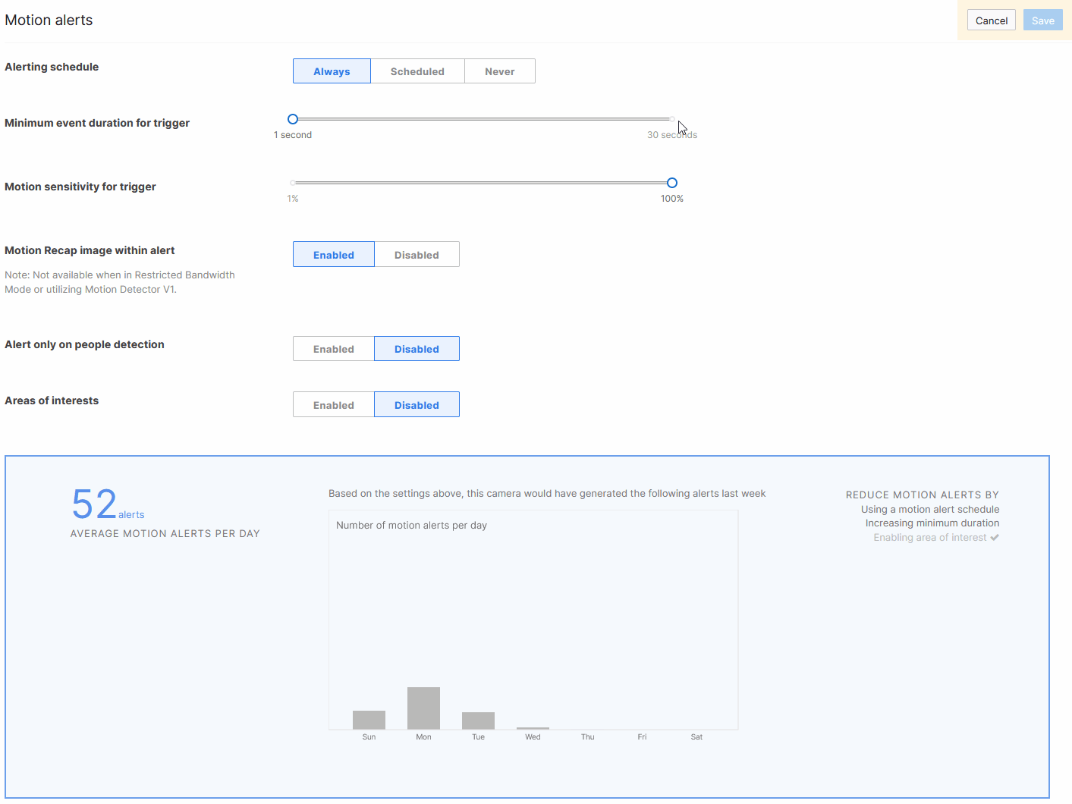Click the '100%' sensitivity label

[x=672, y=199]
